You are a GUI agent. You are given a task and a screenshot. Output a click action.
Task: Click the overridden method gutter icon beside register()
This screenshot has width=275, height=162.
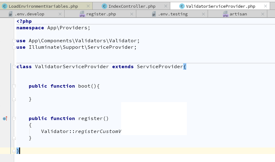click(5, 118)
